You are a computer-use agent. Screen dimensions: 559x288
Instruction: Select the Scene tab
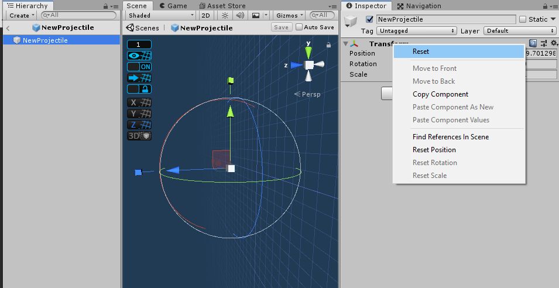[x=137, y=6]
